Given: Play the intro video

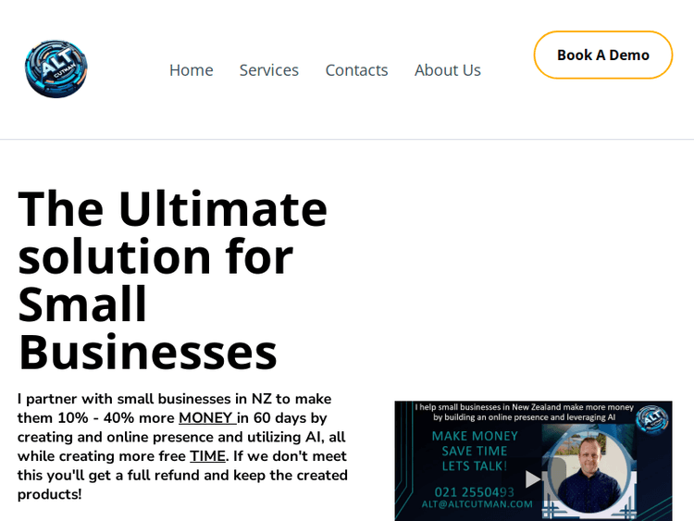Looking at the screenshot, I should (x=533, y=478).
